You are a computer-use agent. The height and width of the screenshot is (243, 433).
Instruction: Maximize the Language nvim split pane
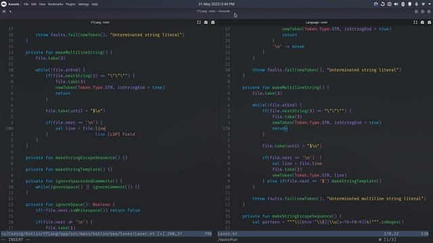click(415, 22)
